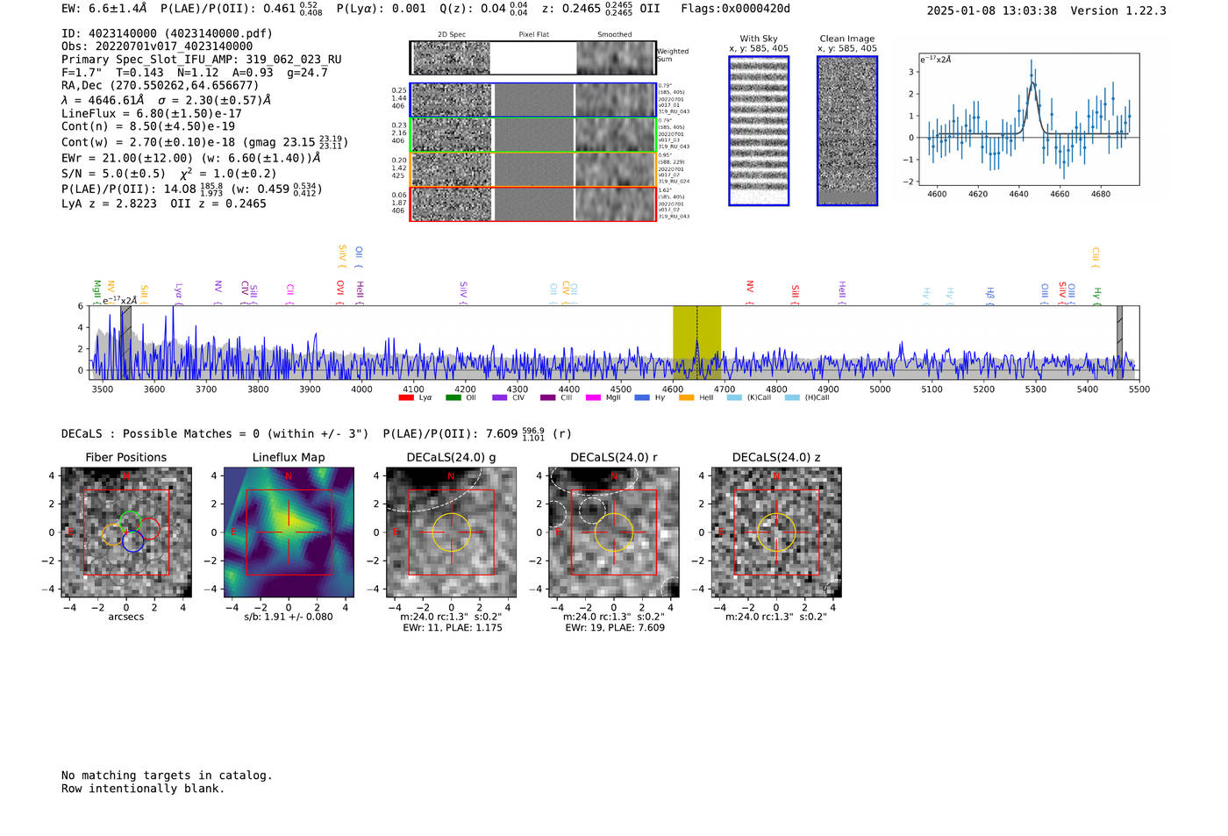The width and height of the screenshot is (1228, 836).
Task: Select the orange-bordered 2D spectrum row
Action: [x=533, y=169]
